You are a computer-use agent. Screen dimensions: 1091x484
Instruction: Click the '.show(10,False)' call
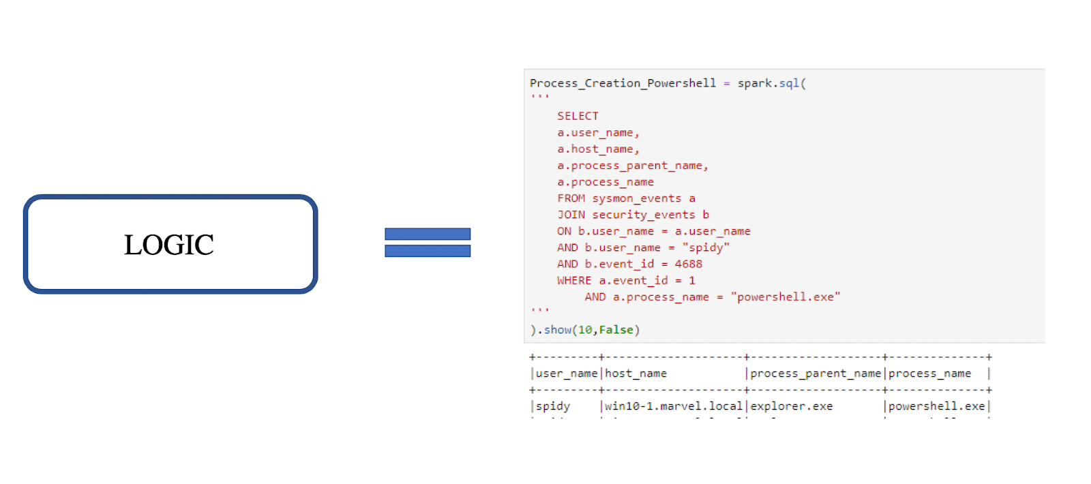point(588,330)
